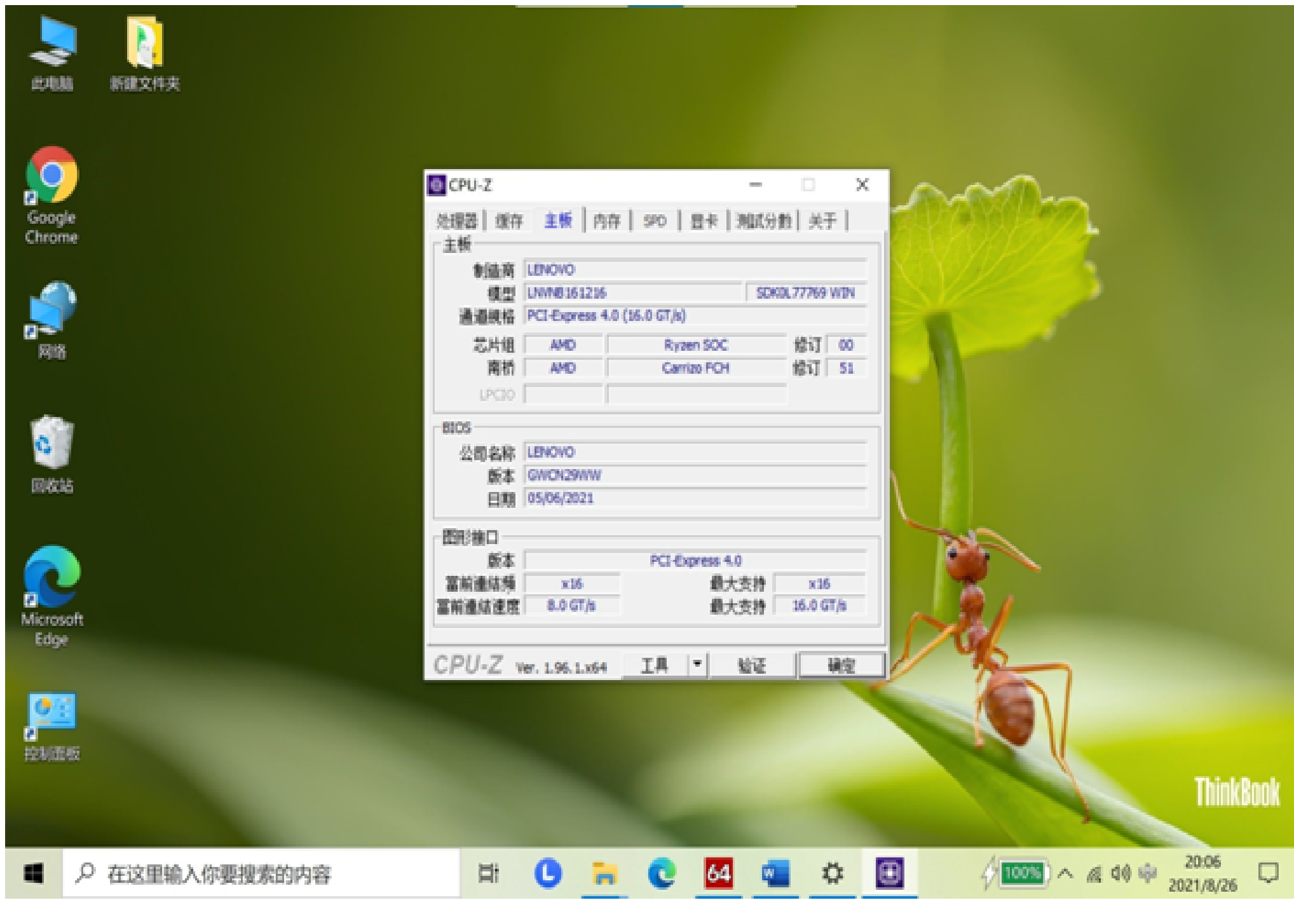Open Task View on the taskbar
Image resolution: width=1294 pixels, height=900 pixels.
tap(488, 873)
